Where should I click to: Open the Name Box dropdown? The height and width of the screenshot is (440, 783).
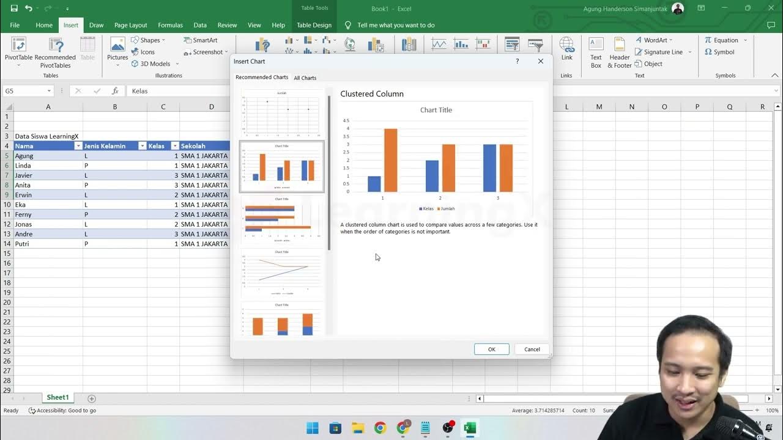49,91
